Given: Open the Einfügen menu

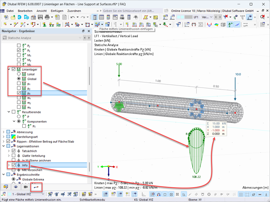Looking at the screenshot, I should coord(57,11).
